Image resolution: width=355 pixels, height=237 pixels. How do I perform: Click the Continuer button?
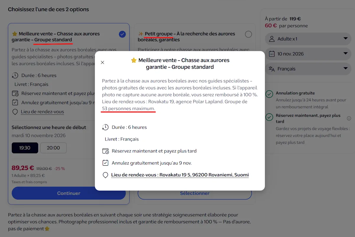69,193
